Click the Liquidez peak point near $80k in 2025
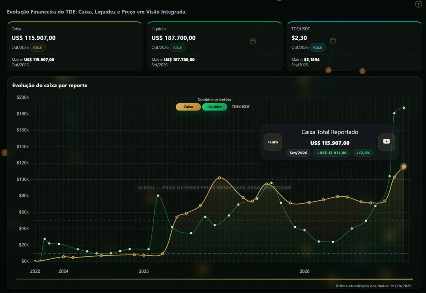The image size is (426, 293). click(158, 196)
